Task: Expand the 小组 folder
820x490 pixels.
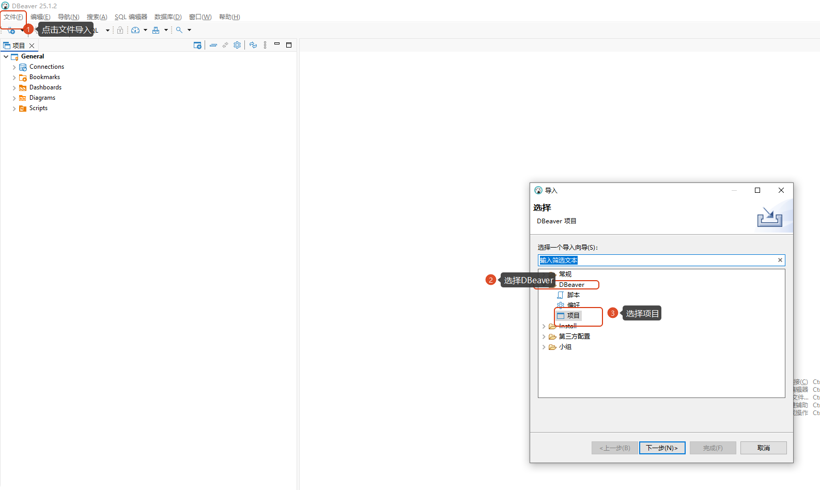Action: (544, 347)
